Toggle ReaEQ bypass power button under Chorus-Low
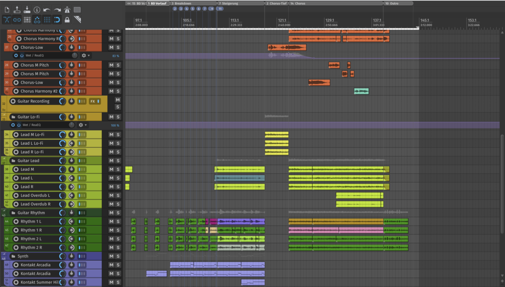Image resolution: width=505 pixels, height=287 pixels. click(x=21, y=56)
